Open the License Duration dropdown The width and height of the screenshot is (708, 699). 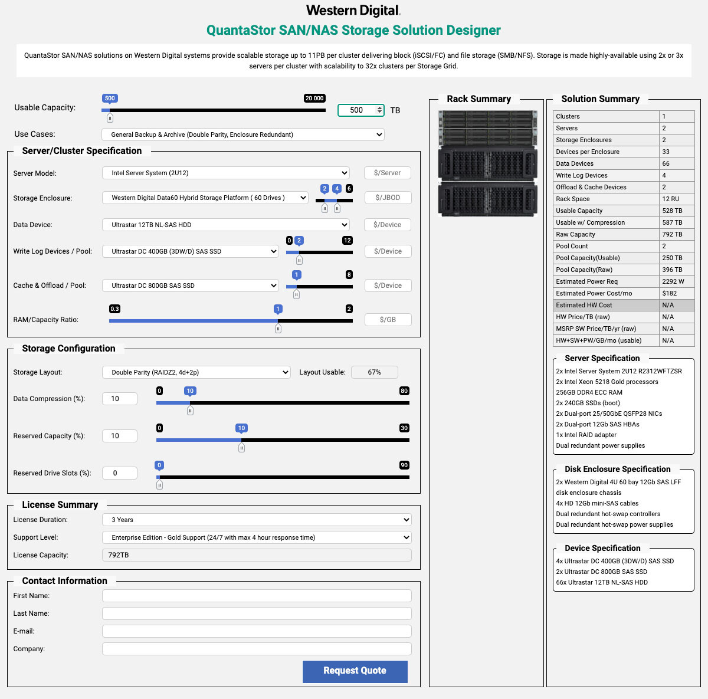tap(257, 520)
